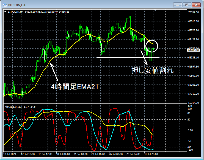Click the current price label 64486.88
Viewport: 204px width, 160px height.
(193, 50)
